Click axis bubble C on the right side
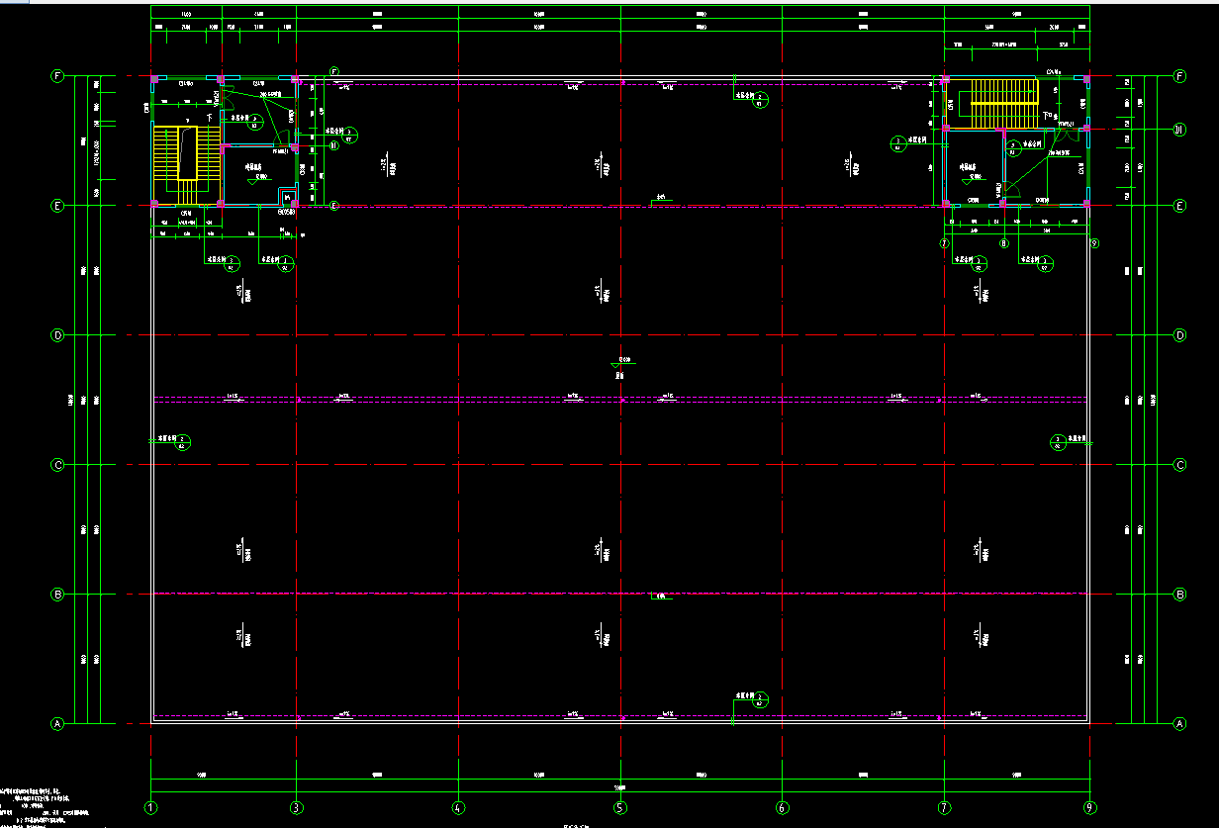The width and height of the screenshot is (1219, 828). pos(1179,465)
